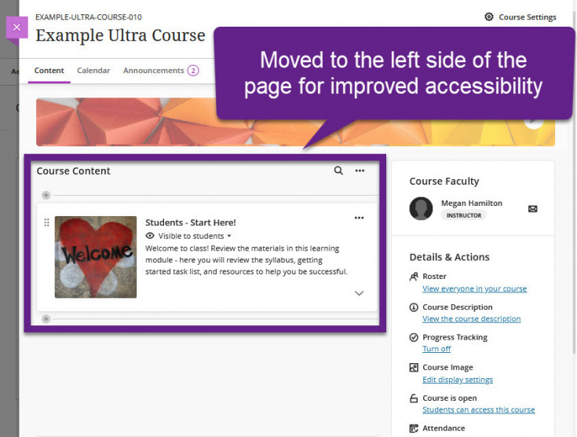Screen dimensions: 577x437
Task: Click the Course is open lock icon
Action: pyautogui.click(x=414, y=398)
